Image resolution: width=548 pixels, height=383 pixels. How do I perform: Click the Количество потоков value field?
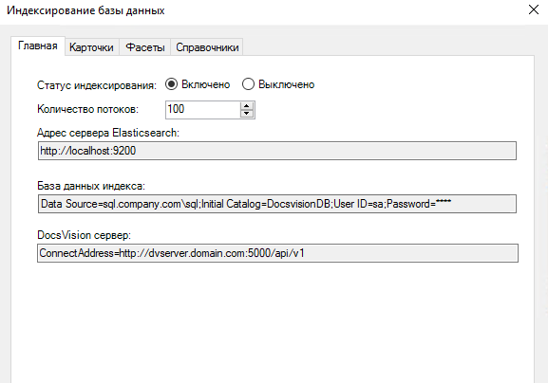[x=202, y=110]
